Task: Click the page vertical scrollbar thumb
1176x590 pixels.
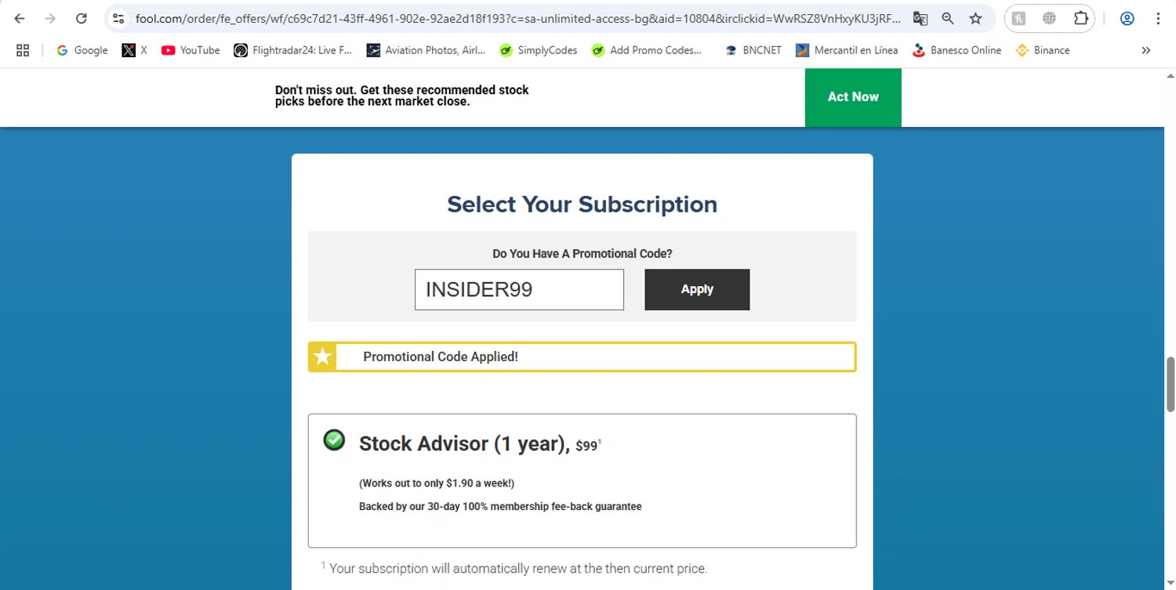Action: pyautogui.click(x=1171, y=383)
